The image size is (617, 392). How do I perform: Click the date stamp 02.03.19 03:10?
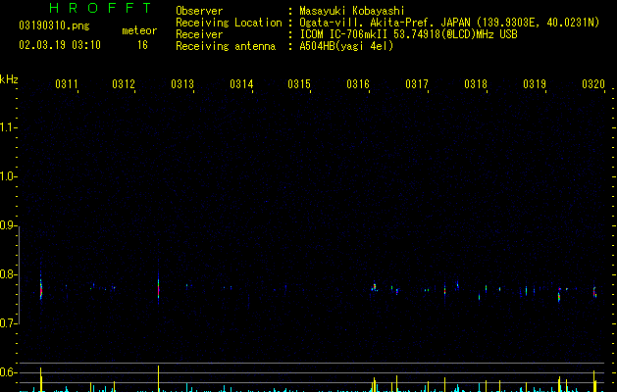coord(60,45)
